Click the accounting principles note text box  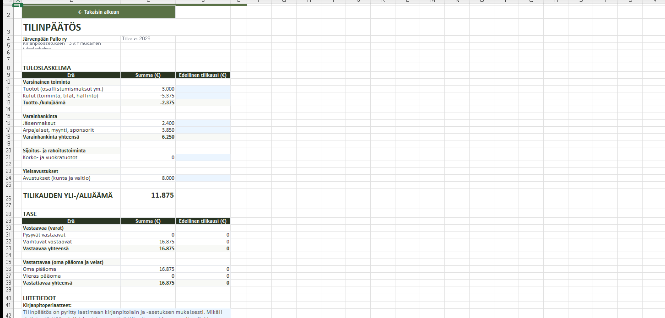(x=126, y=313)
